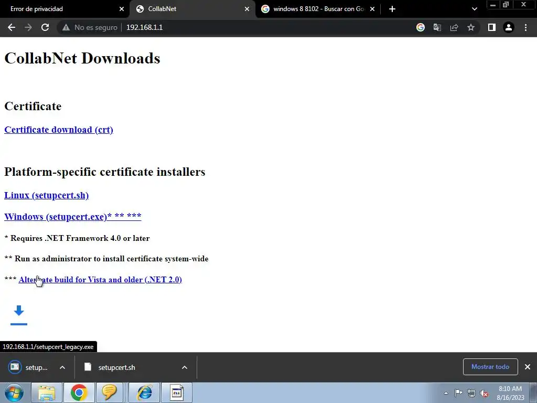The height and width of the screenshot is (403, 537).
Task: Share this page via share icon
Action: pos(454,27)
